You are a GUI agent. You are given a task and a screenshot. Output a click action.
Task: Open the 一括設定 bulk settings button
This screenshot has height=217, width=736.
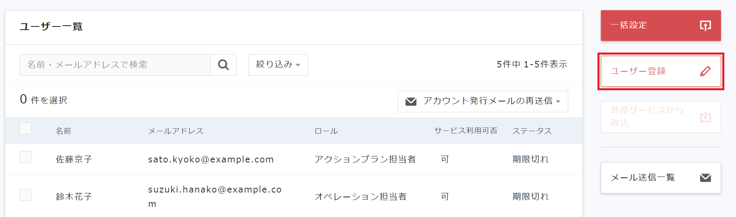pos(661,26)
